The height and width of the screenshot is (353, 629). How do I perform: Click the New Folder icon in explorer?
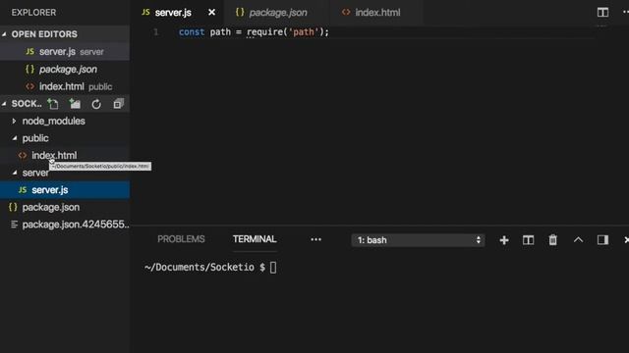(x=75, y=104)
